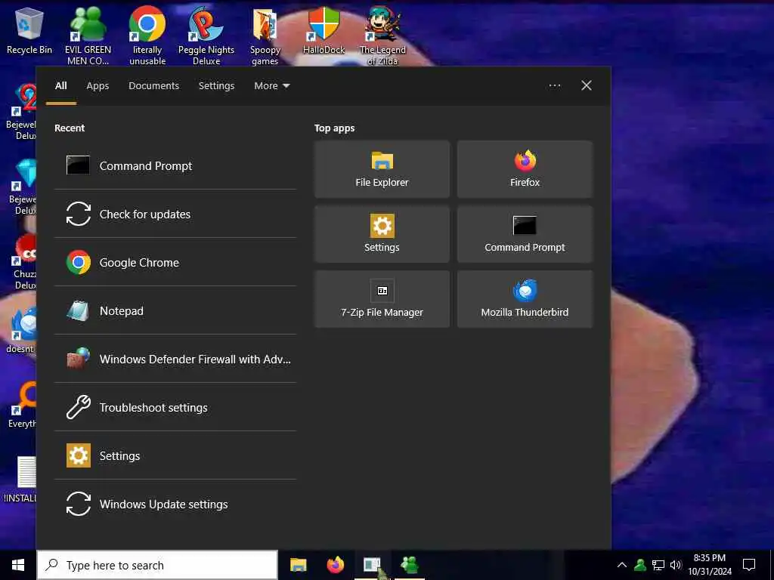This screenshot has height=580, width=774.
Task: Open Troubleshoot settings from Recent
Action: [175, 407]
